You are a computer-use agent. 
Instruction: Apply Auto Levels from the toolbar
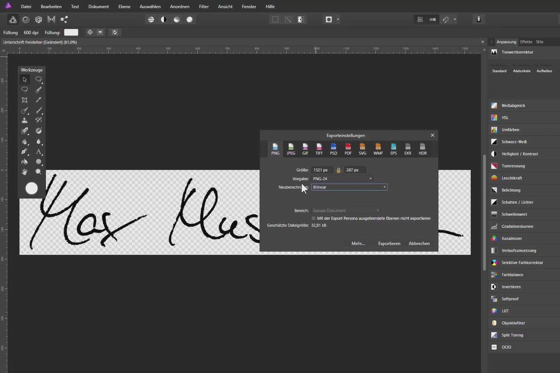[x=151, y=20]
